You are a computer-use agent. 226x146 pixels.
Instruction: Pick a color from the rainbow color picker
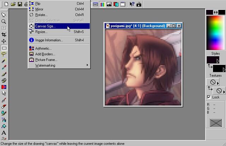[x=215, y=33]
